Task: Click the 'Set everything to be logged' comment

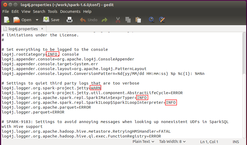Action: pyautogui.click(x=55, y=49)
